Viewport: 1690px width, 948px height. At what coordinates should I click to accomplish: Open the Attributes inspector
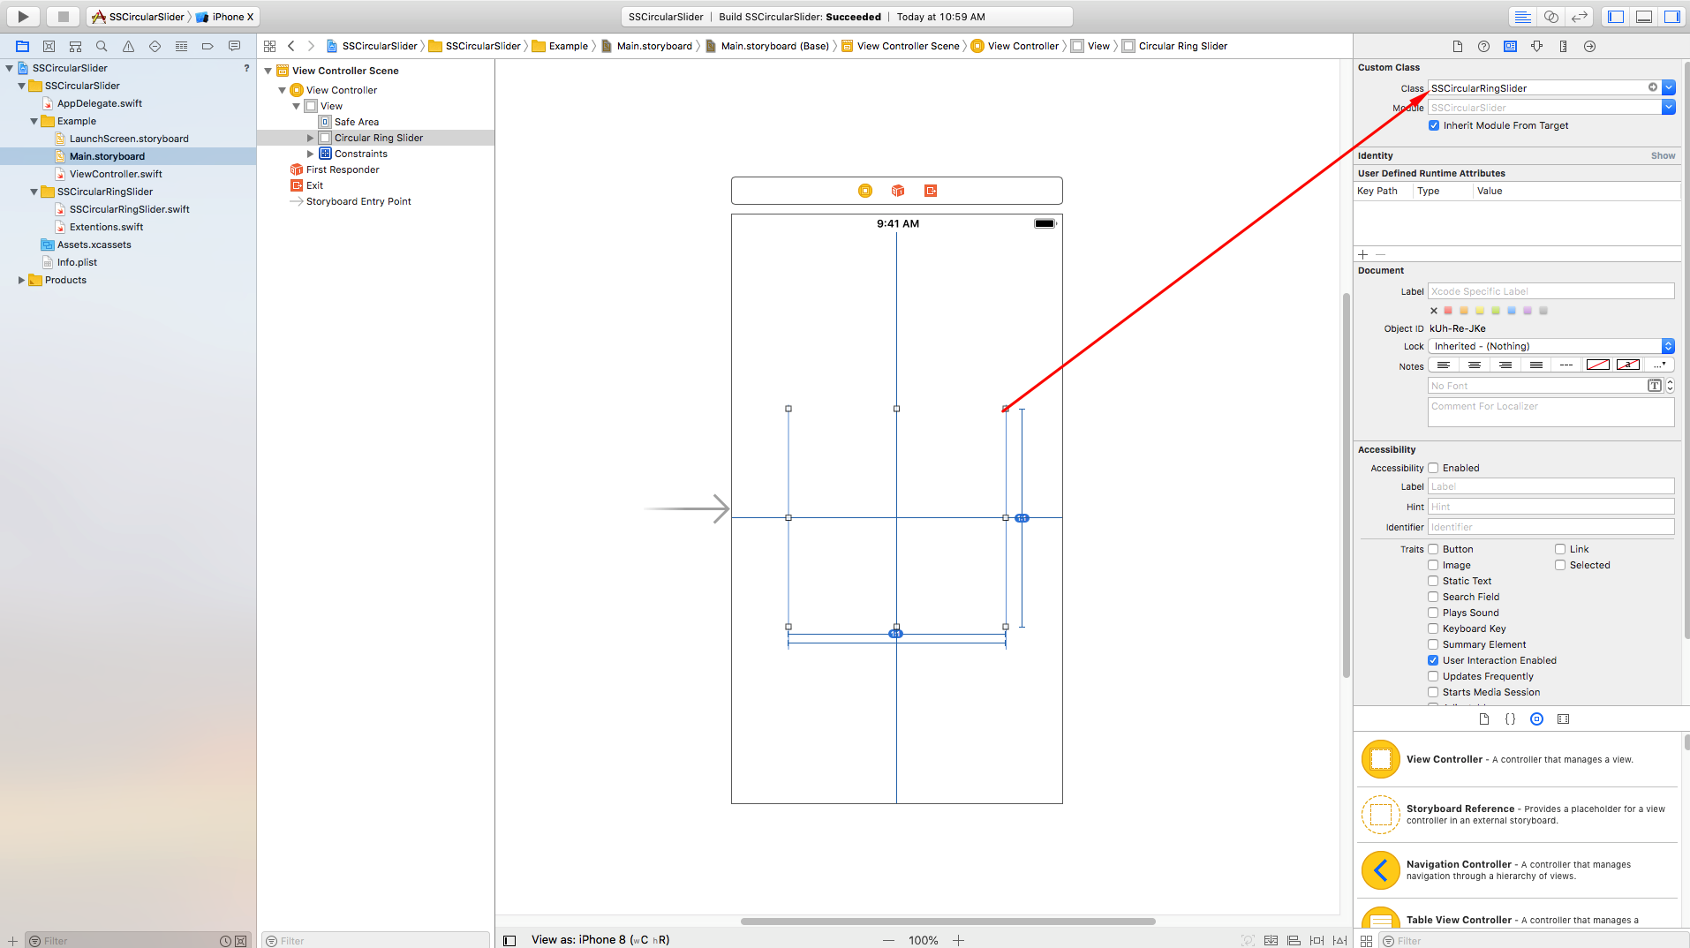pos(1537,47)
